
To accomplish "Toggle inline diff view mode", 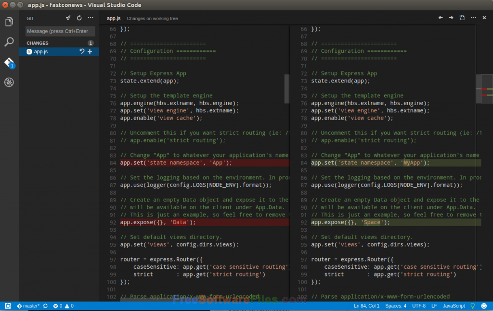I will click(462, 17).
